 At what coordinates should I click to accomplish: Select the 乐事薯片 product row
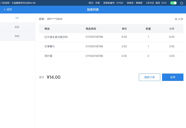pos(111,46)
